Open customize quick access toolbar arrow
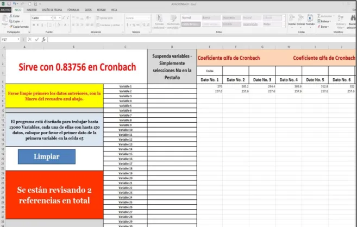Image resolution: width=357 pixels, height=227 pixels. tap(40, 4)
